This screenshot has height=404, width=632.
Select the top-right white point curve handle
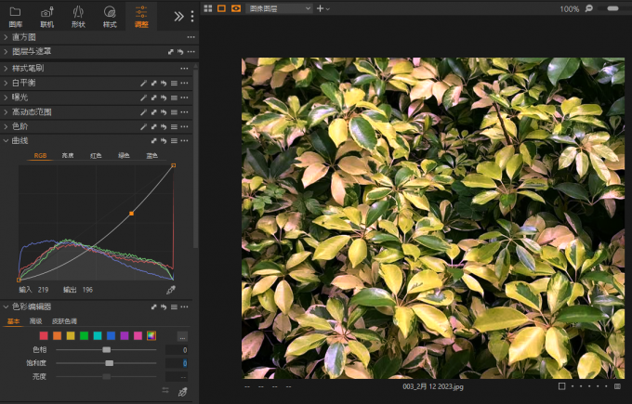click(x=173, y=165)
